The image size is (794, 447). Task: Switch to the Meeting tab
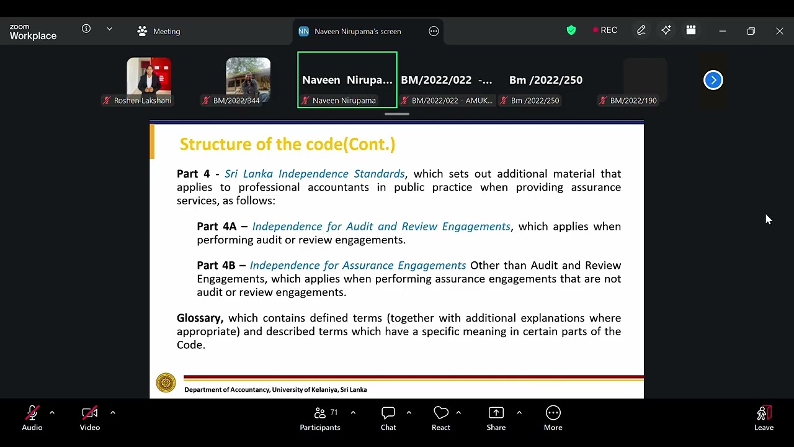coord(159,31)
